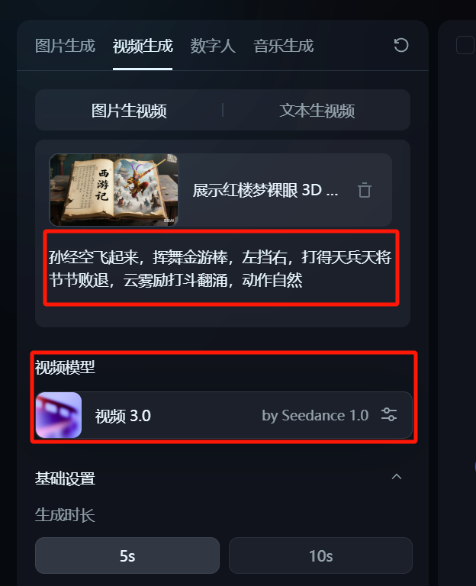Switch to the 图片生成 tab
This screenshot has height=586, width=476.
[x=65, y=46]
